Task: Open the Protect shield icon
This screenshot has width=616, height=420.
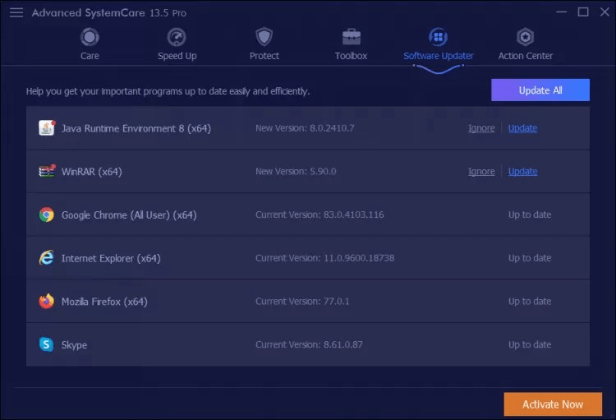Action: click(x=264, y=37)
